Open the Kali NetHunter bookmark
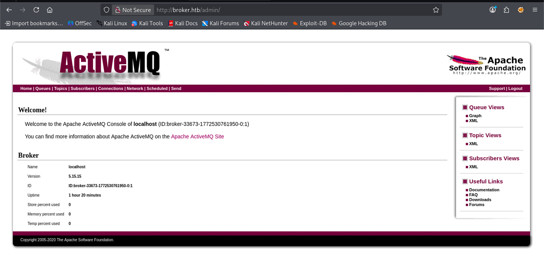The image size is (544, 254). [266, 23]
